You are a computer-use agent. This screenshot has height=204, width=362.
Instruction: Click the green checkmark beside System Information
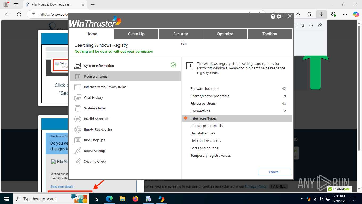point(173,65)
